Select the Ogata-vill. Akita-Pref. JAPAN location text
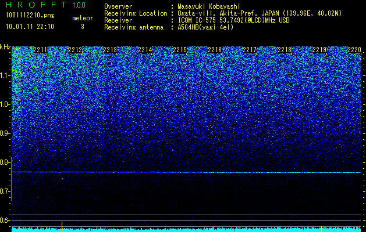 [260, 13]
